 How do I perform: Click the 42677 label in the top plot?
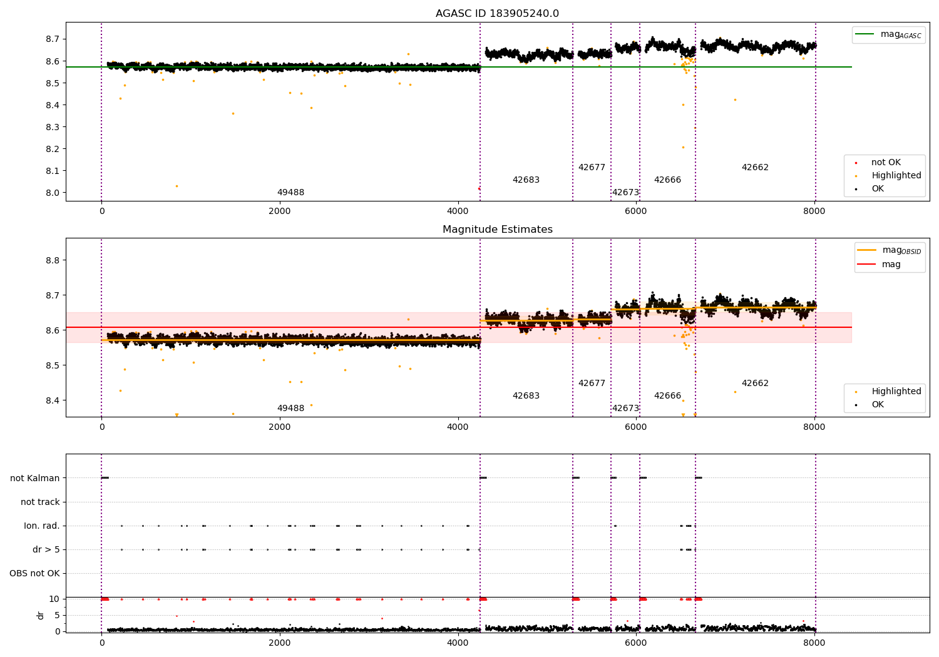point(592,168)
